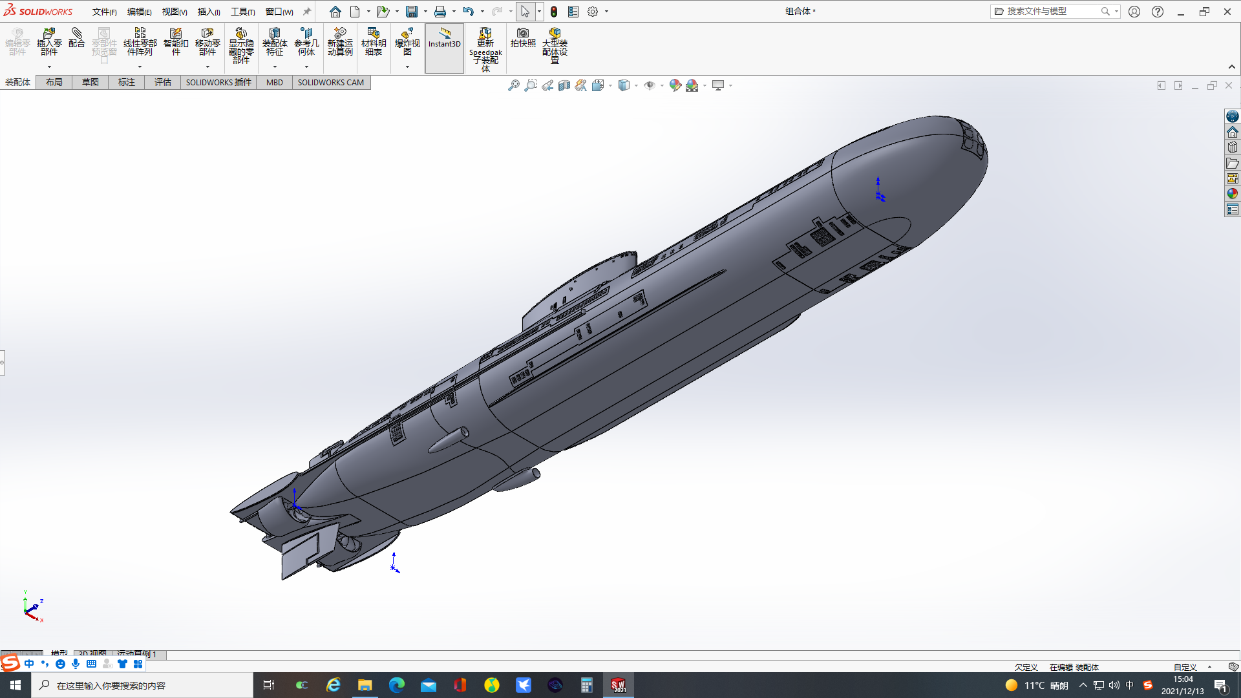
Task: Open the Bill of Materials (材料明细表) tool
Action: tap(373, 42)
